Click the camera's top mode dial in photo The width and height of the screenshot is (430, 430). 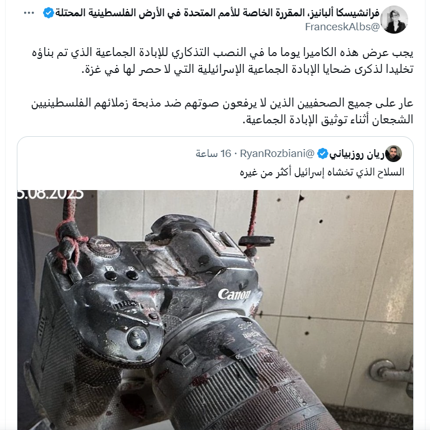104,247
